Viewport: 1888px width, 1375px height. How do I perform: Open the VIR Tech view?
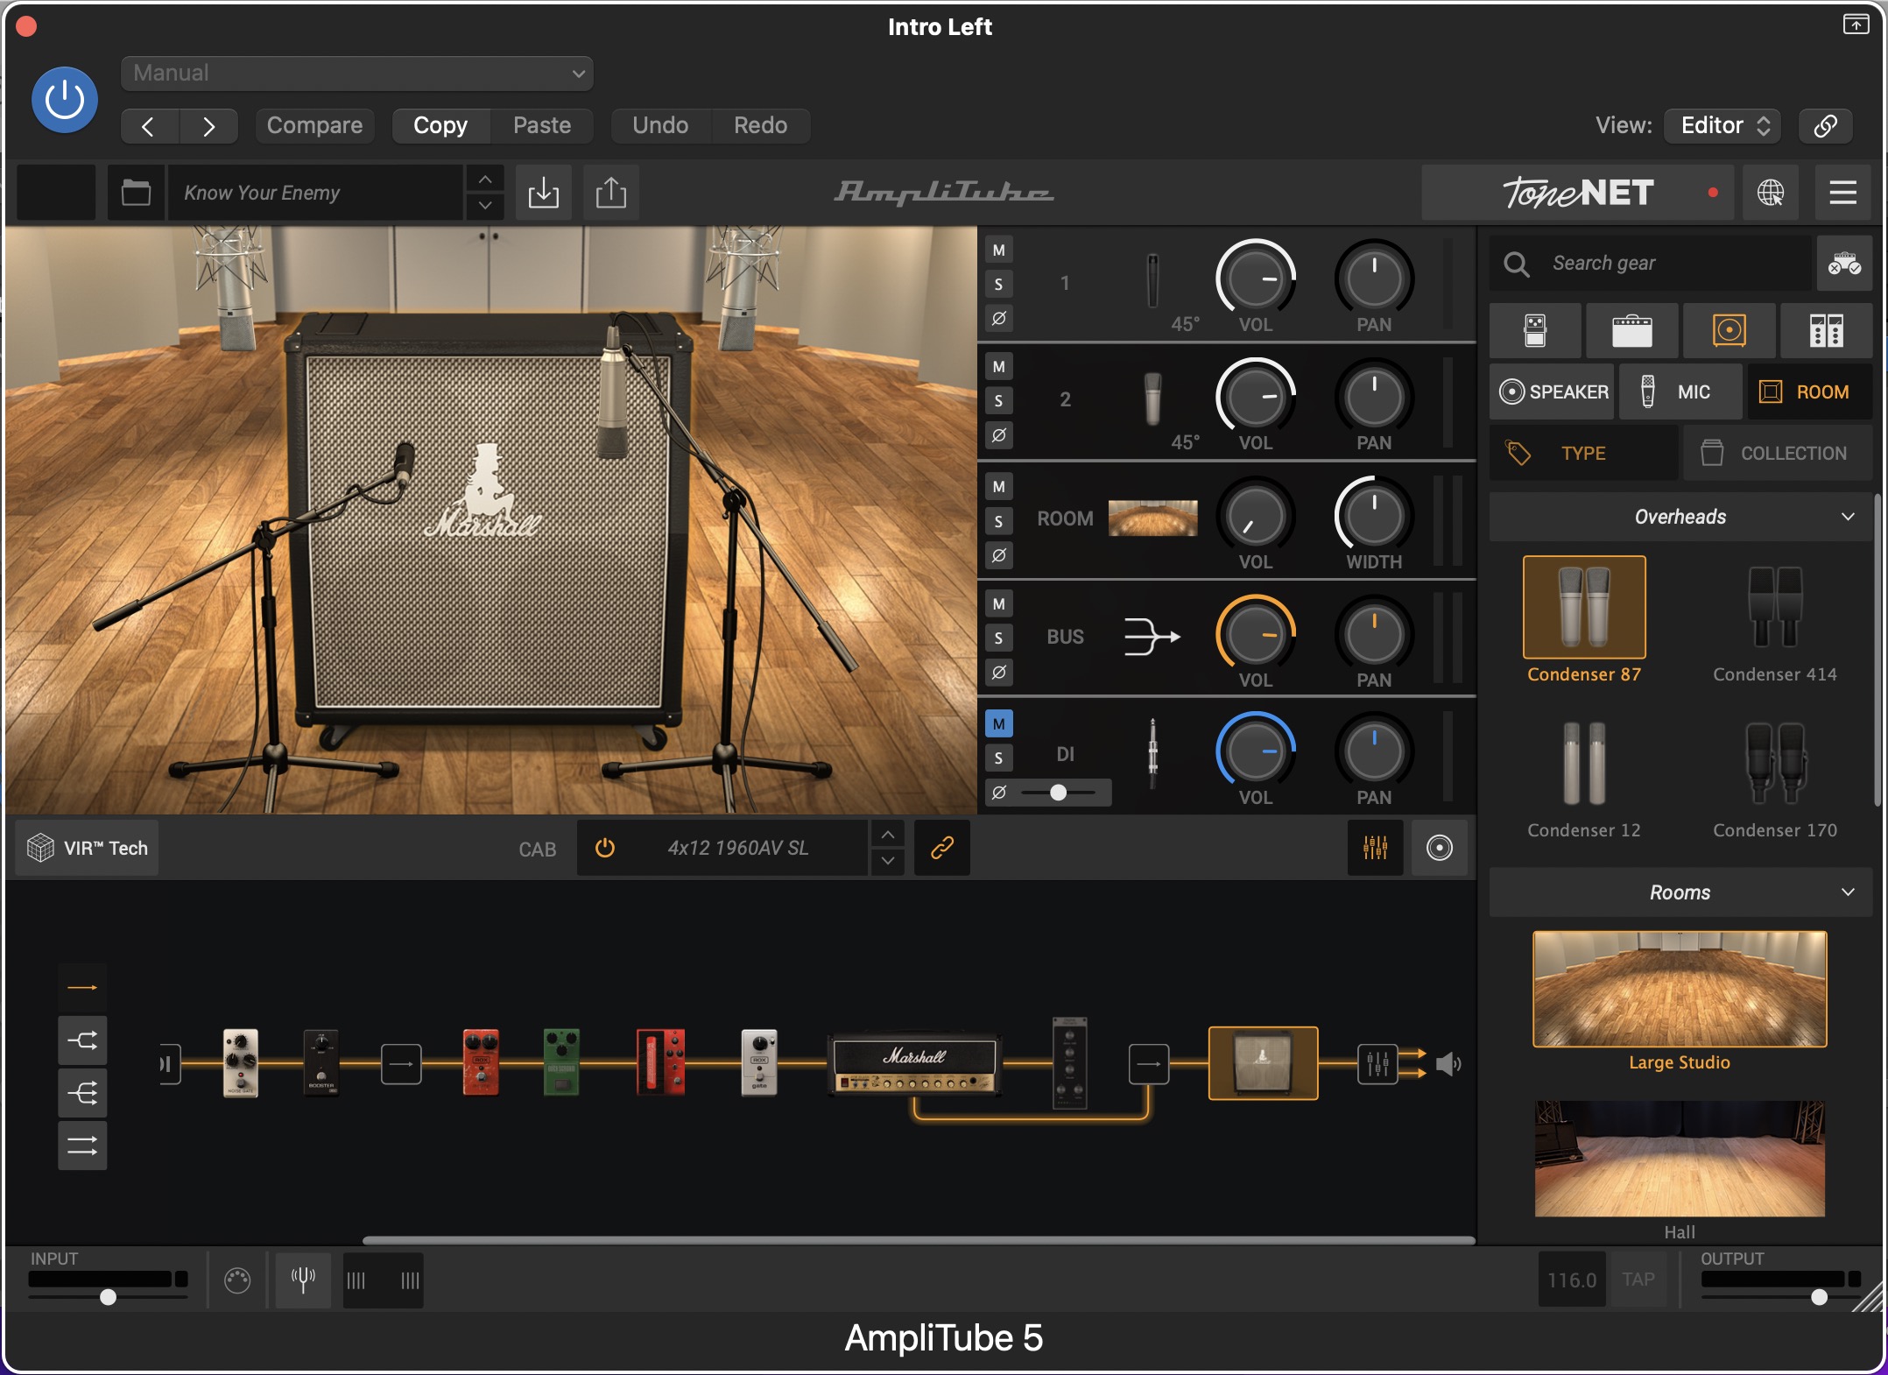tap(88, 848)
